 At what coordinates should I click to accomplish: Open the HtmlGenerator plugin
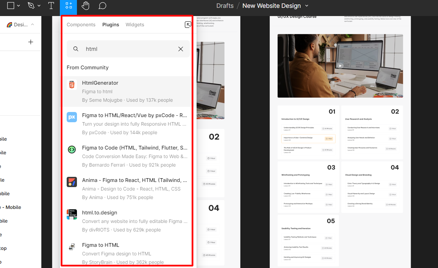127,91
